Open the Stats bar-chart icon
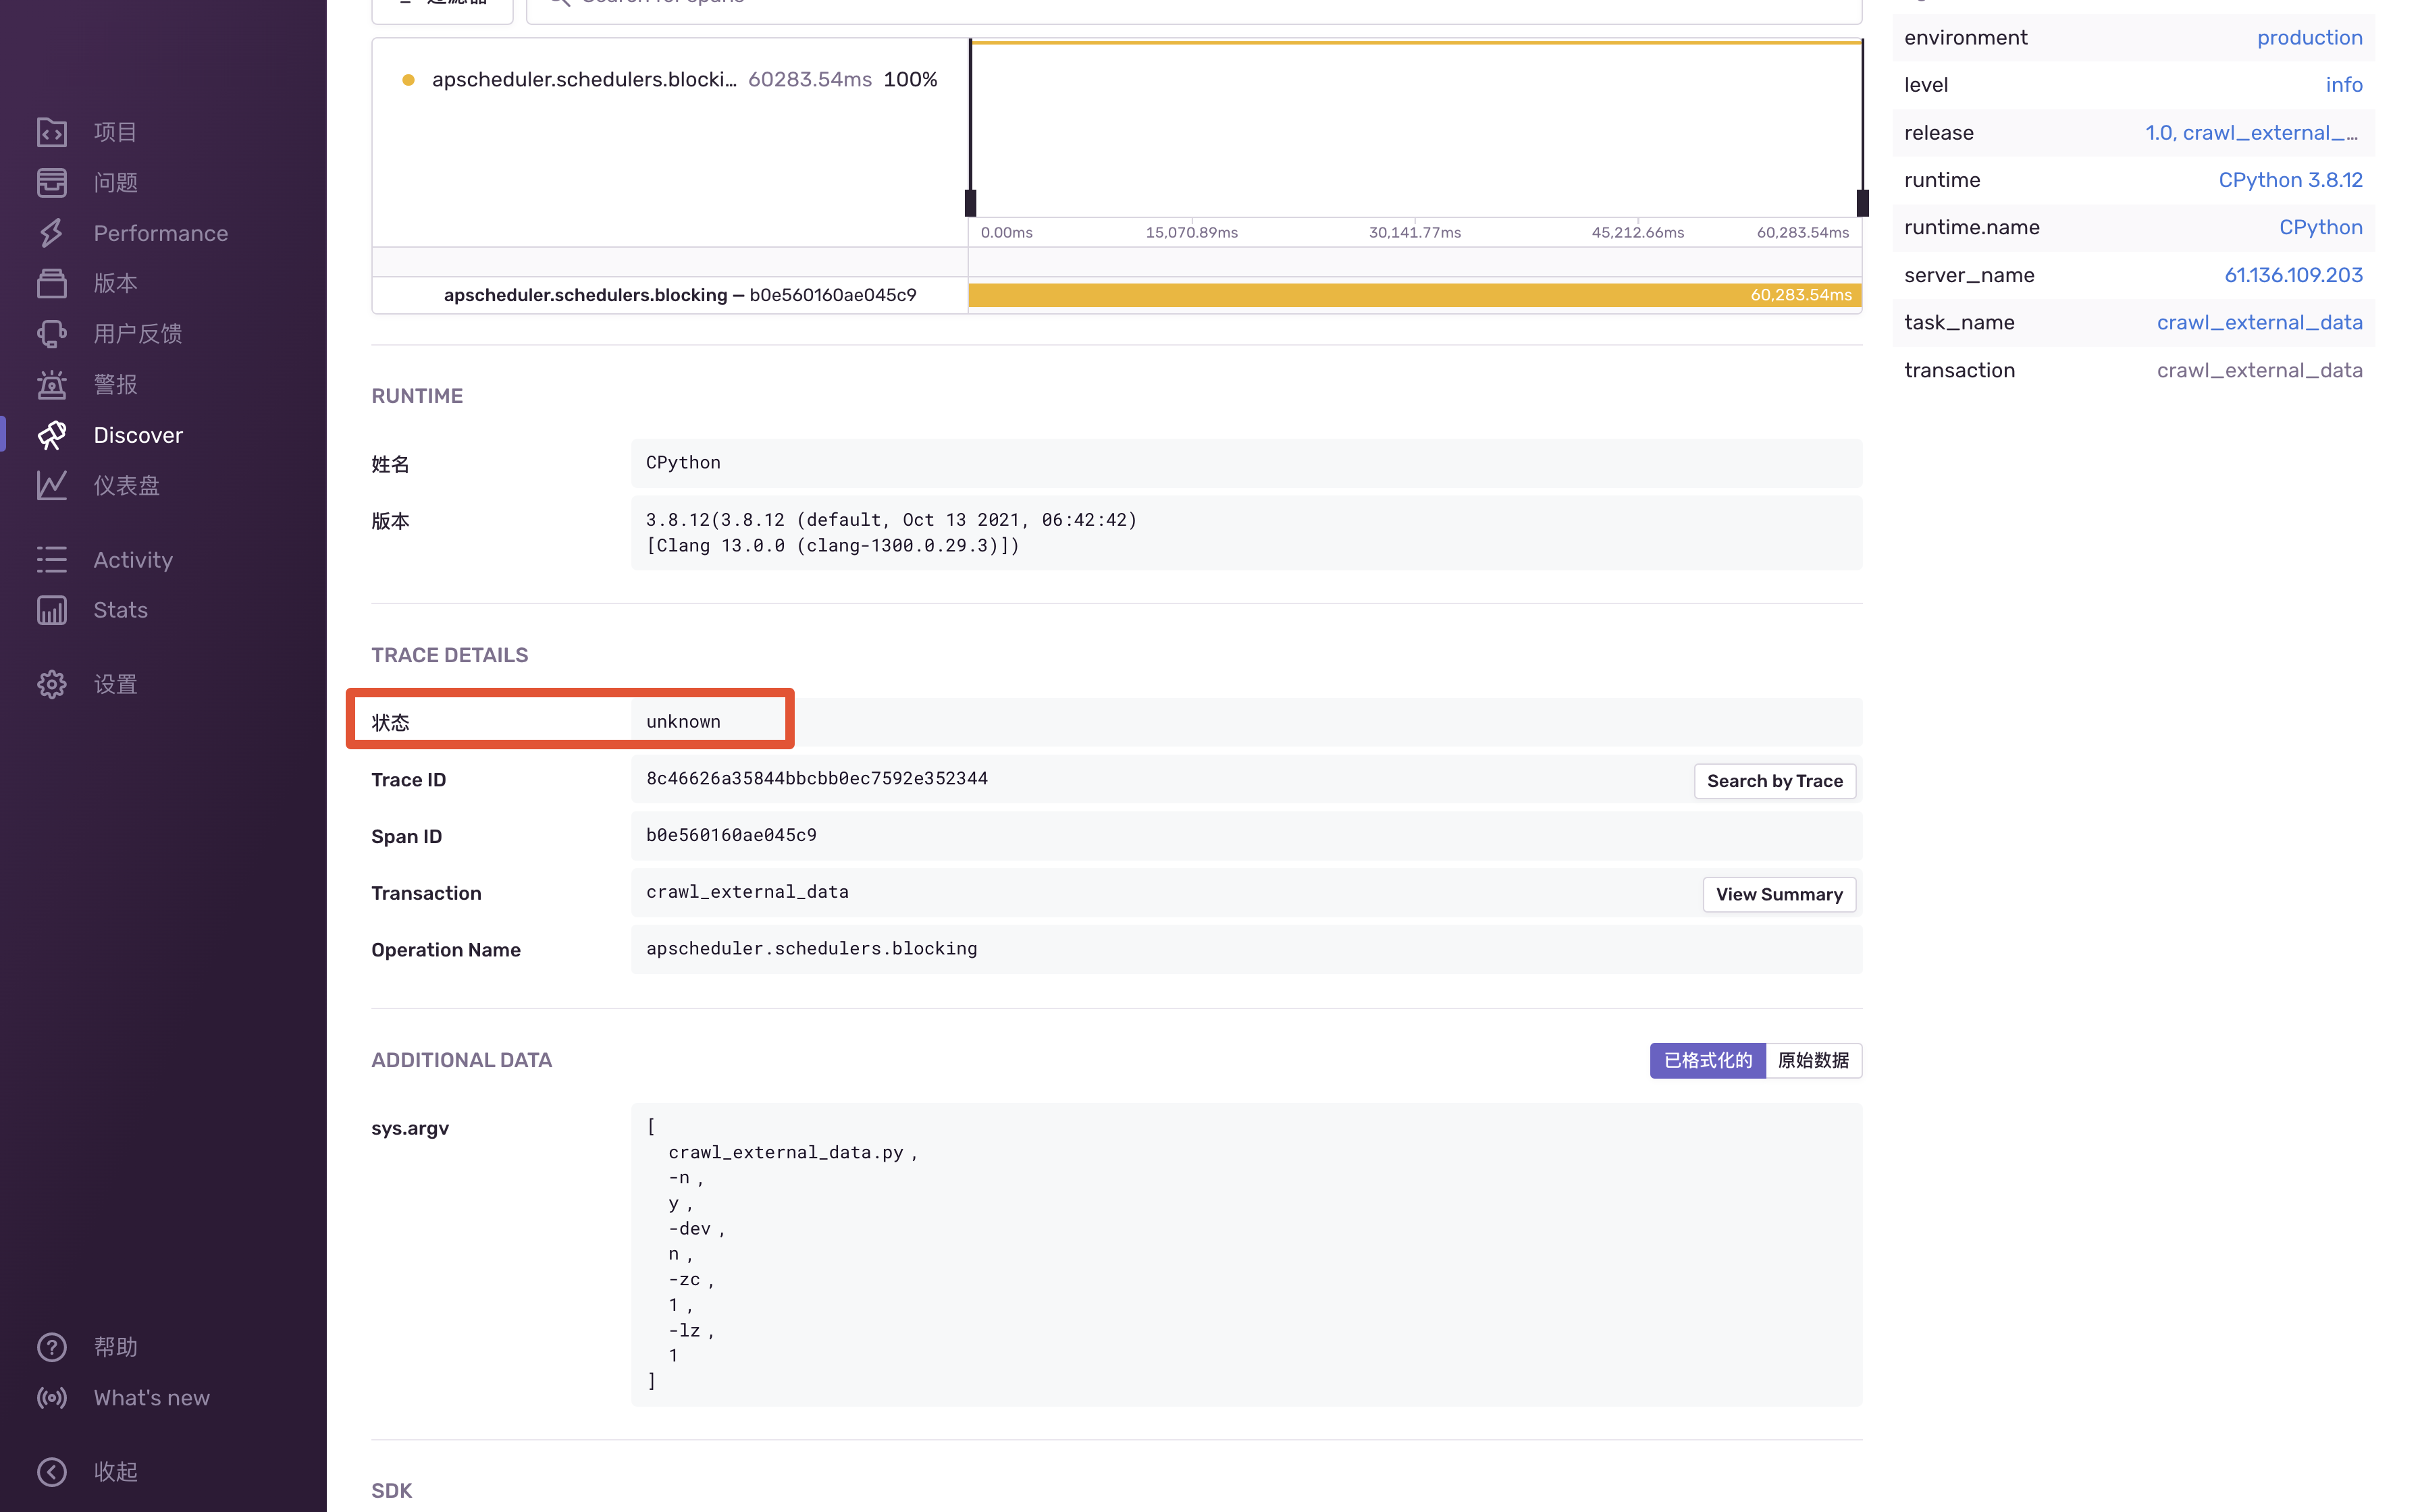Image resolution: width=2420 pixels, height=1512 pixels. [x=52, y=610]
